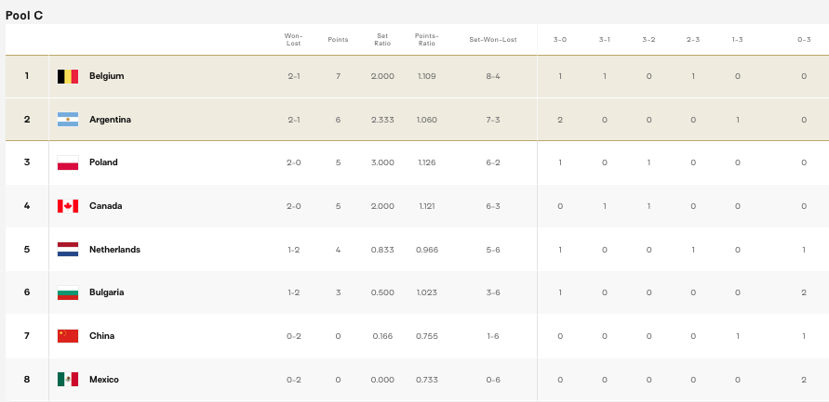Click the Points column header
829x402 pixels.
point(338,40)
